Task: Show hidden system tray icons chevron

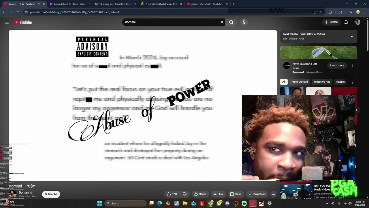Action: click(327, 203)
